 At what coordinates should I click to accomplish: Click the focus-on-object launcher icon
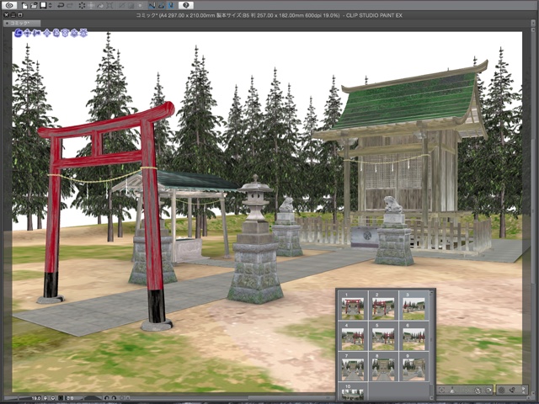pyautogui.click(x=441, y=390)
